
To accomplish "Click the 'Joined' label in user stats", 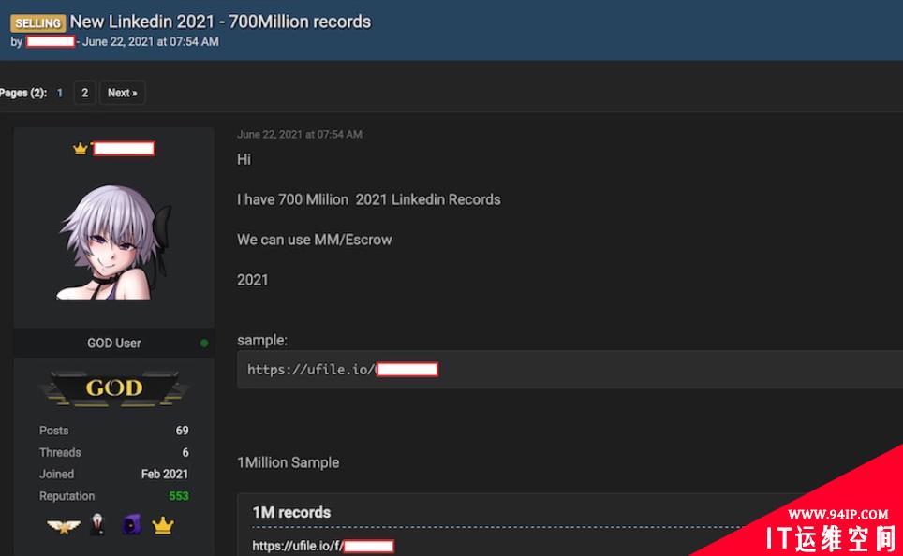I will 56,475.
